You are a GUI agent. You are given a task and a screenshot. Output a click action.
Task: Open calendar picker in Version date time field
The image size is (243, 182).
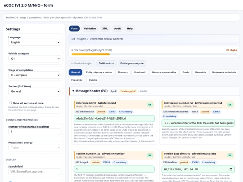[231, 169]
